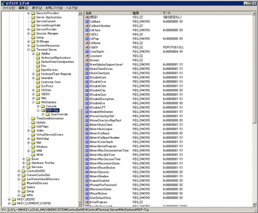Click the MountedDevices folder icon
Image resolution: width=258 pixels, height=213 pixels.
click(24, 183)
